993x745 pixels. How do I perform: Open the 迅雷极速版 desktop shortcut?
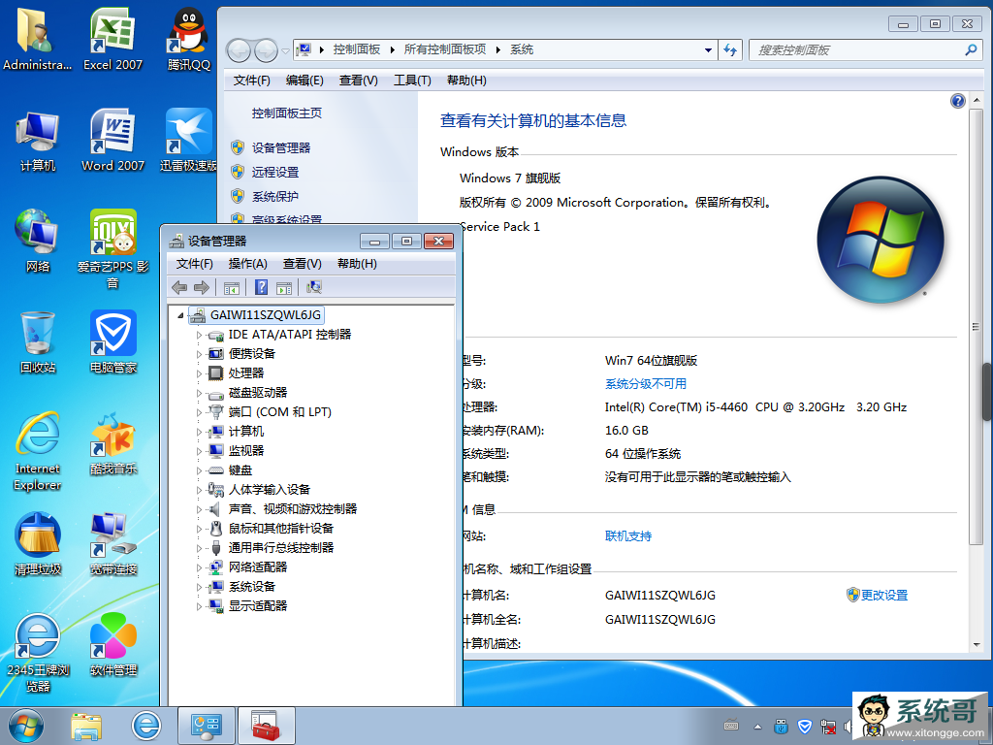(189, 140)
